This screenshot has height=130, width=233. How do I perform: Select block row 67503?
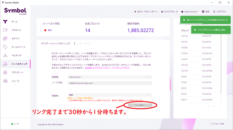(x=200, y=94)
